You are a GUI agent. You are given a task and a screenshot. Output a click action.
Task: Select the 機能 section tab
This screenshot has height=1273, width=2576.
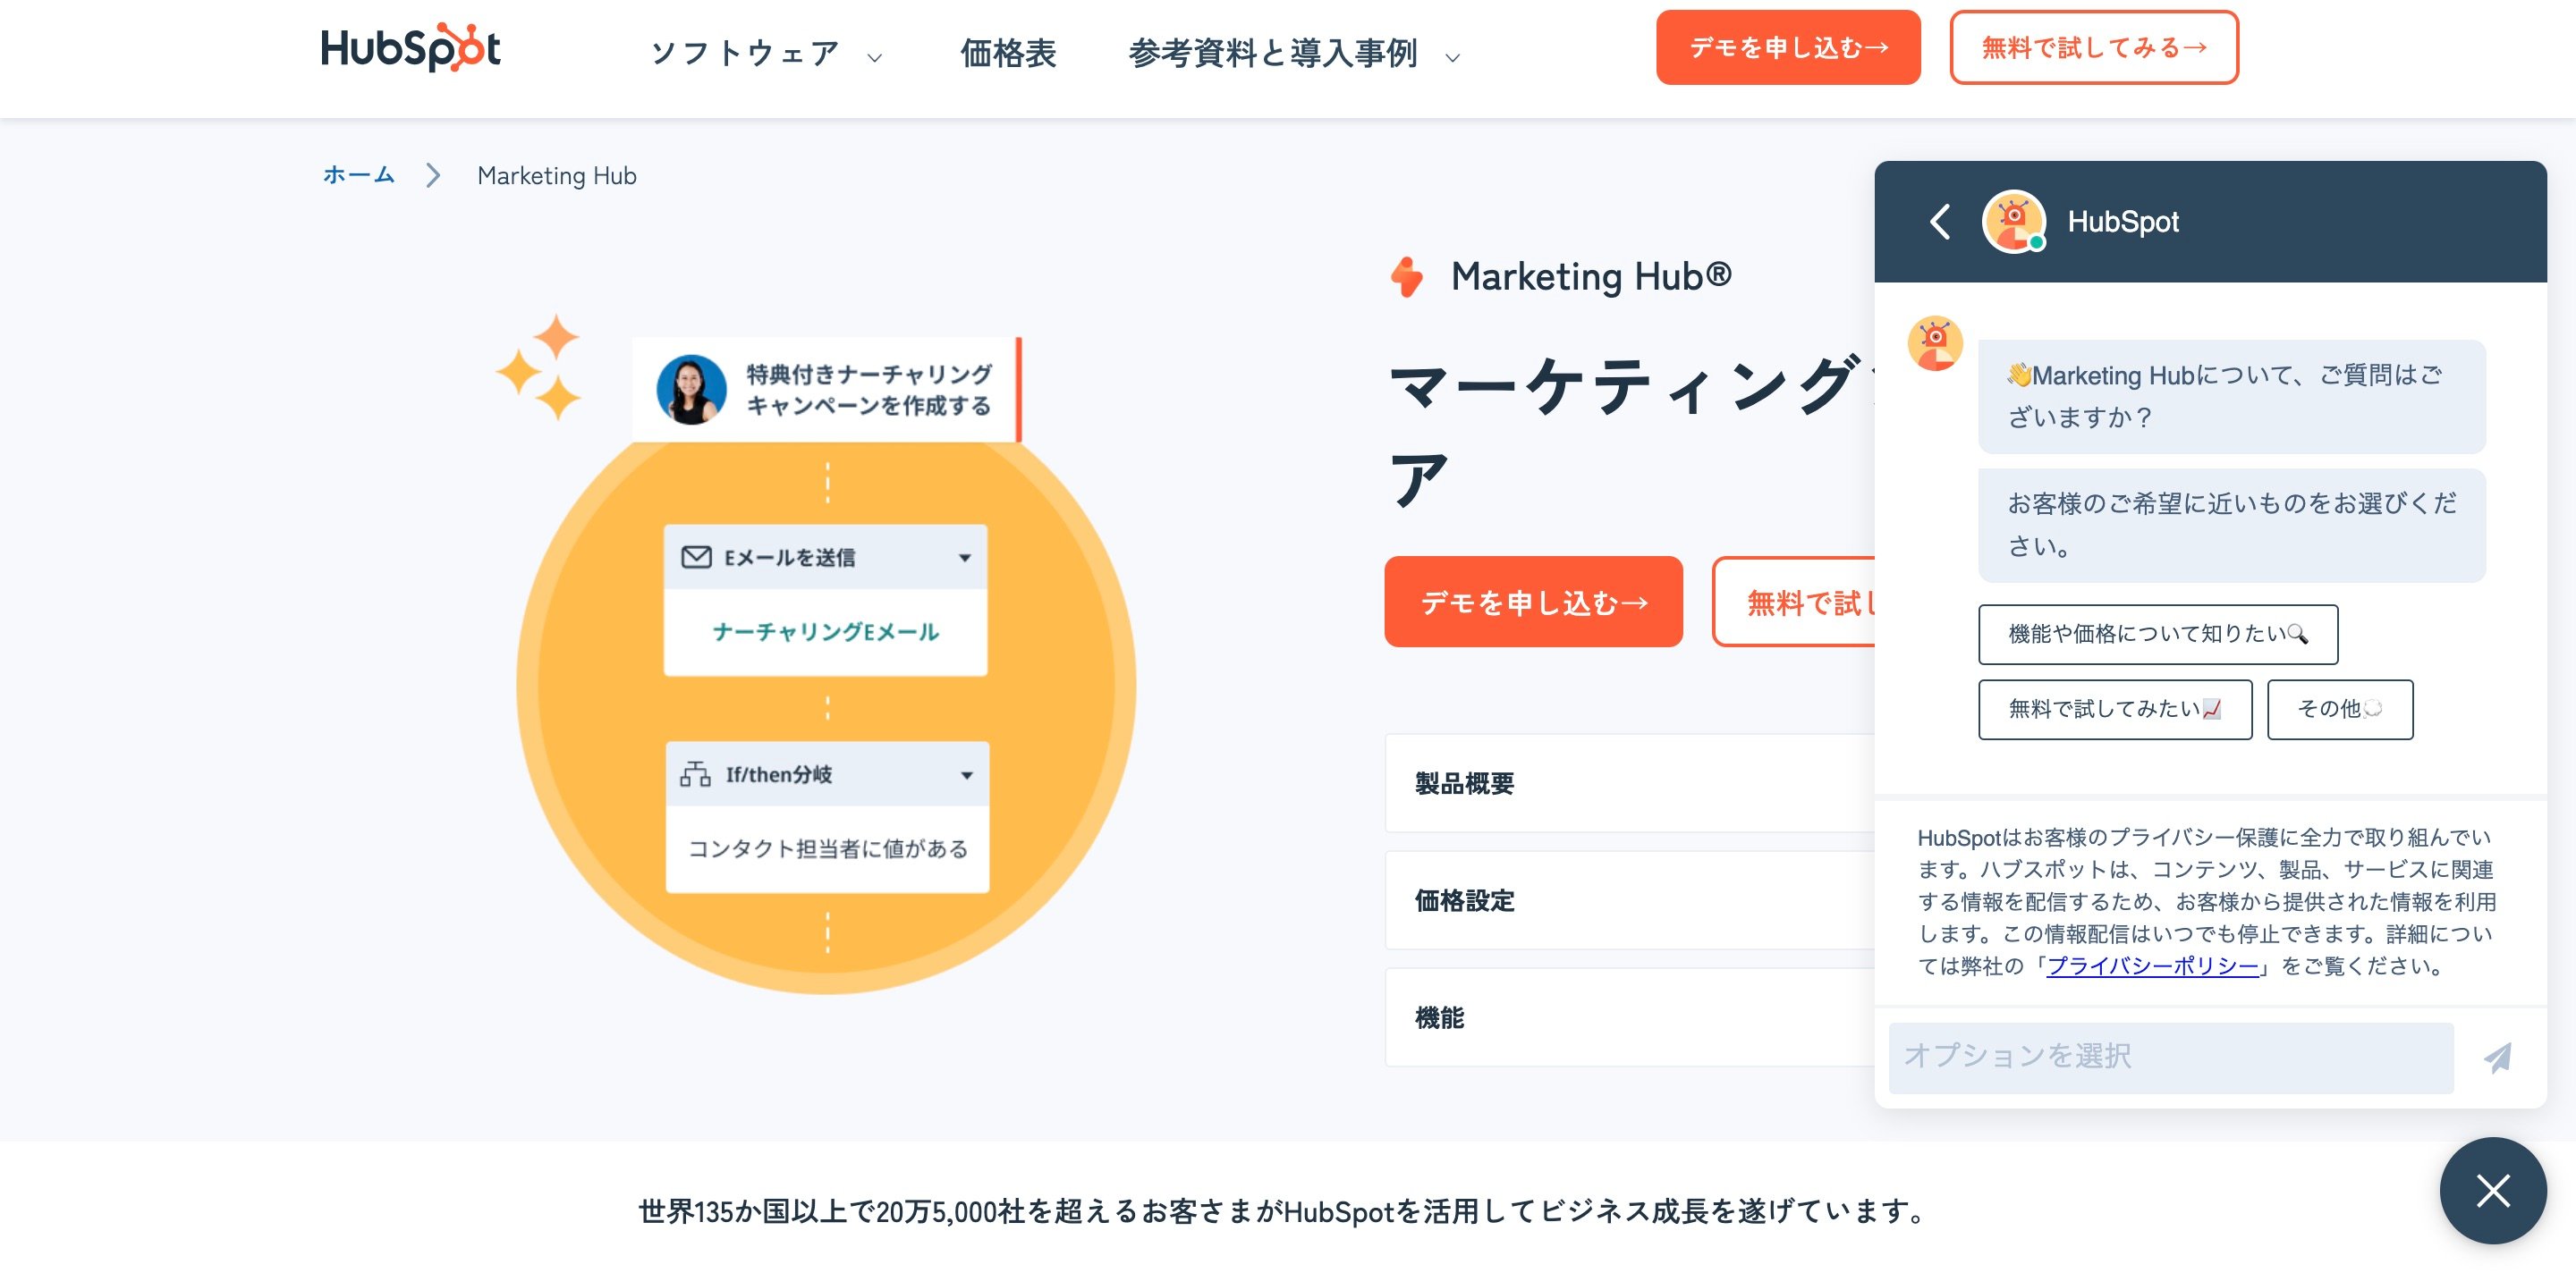[x=1630, y=1017]
